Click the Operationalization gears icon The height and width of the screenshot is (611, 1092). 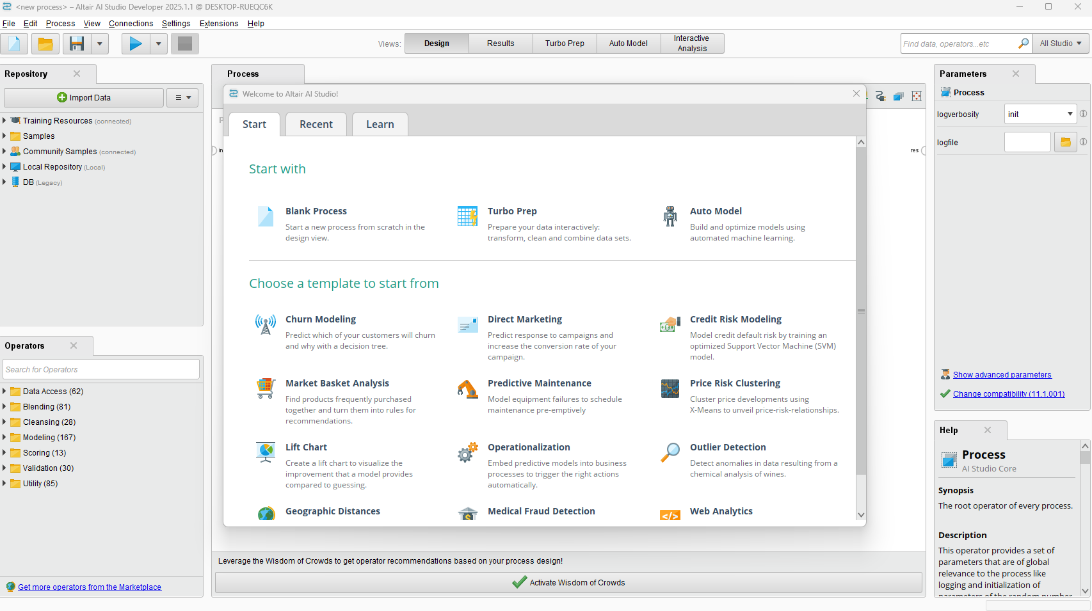click(468, 452)
